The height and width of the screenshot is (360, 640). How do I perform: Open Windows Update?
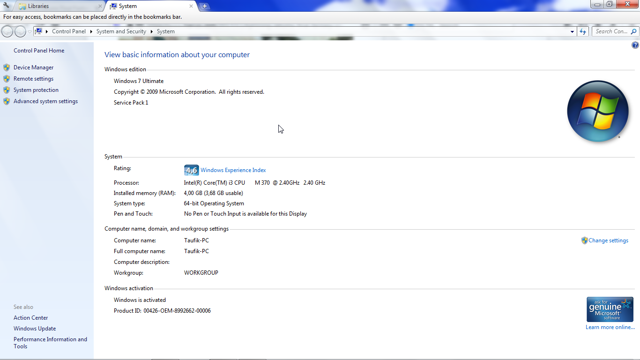35,329
